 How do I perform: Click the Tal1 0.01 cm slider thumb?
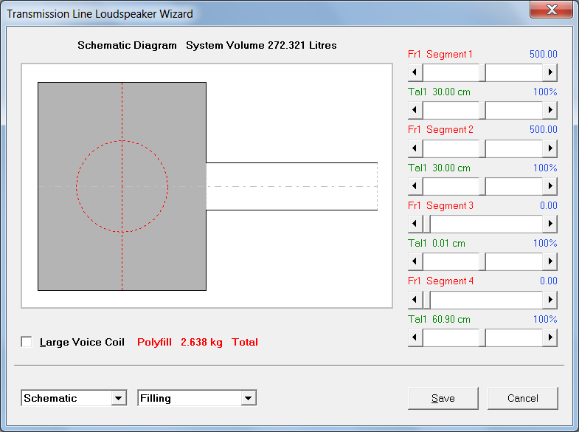tap(482, 261)
